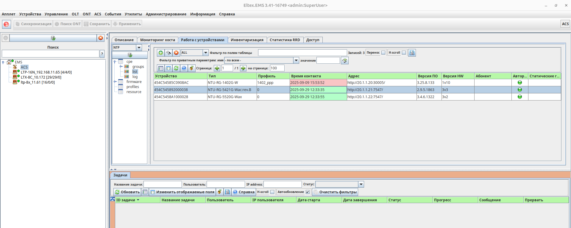Switch to the Статистика RRD tab
The width and height of the screenshot is (571, 228).
285,40
